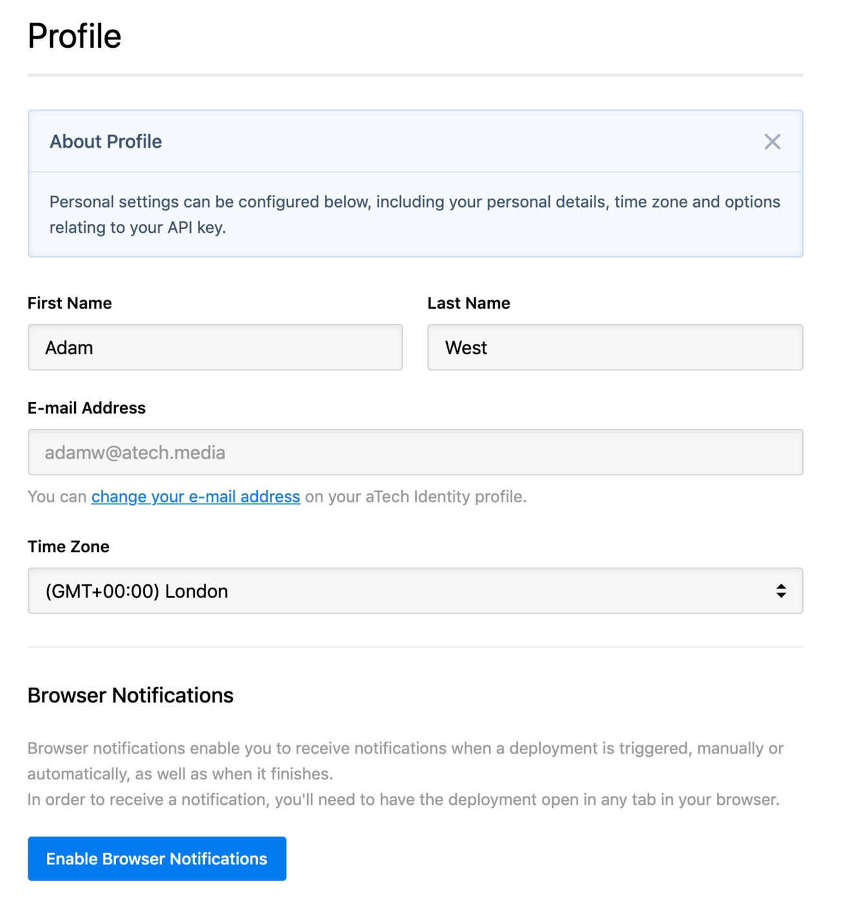Follow the change your e-mail address link
This screenshot has height=903, width=857.
point(195,497)
